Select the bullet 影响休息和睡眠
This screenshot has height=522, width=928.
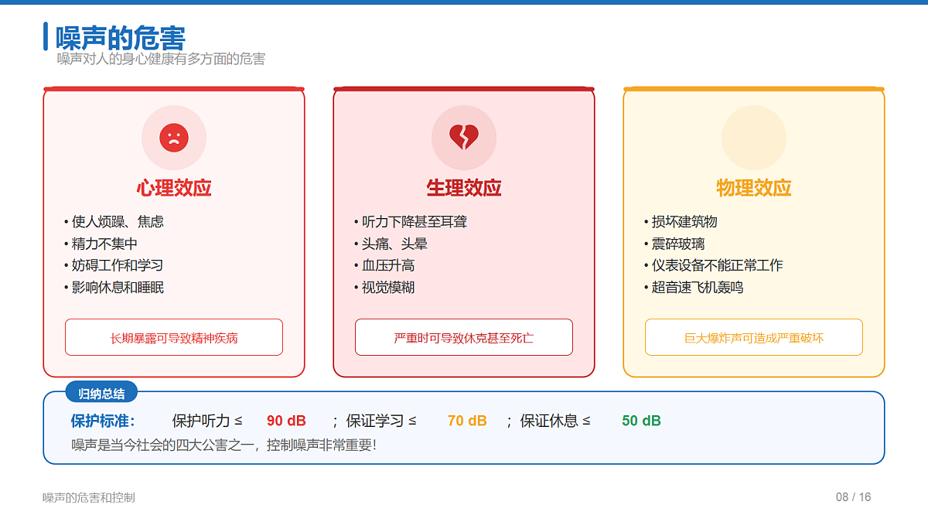[114, 287]
